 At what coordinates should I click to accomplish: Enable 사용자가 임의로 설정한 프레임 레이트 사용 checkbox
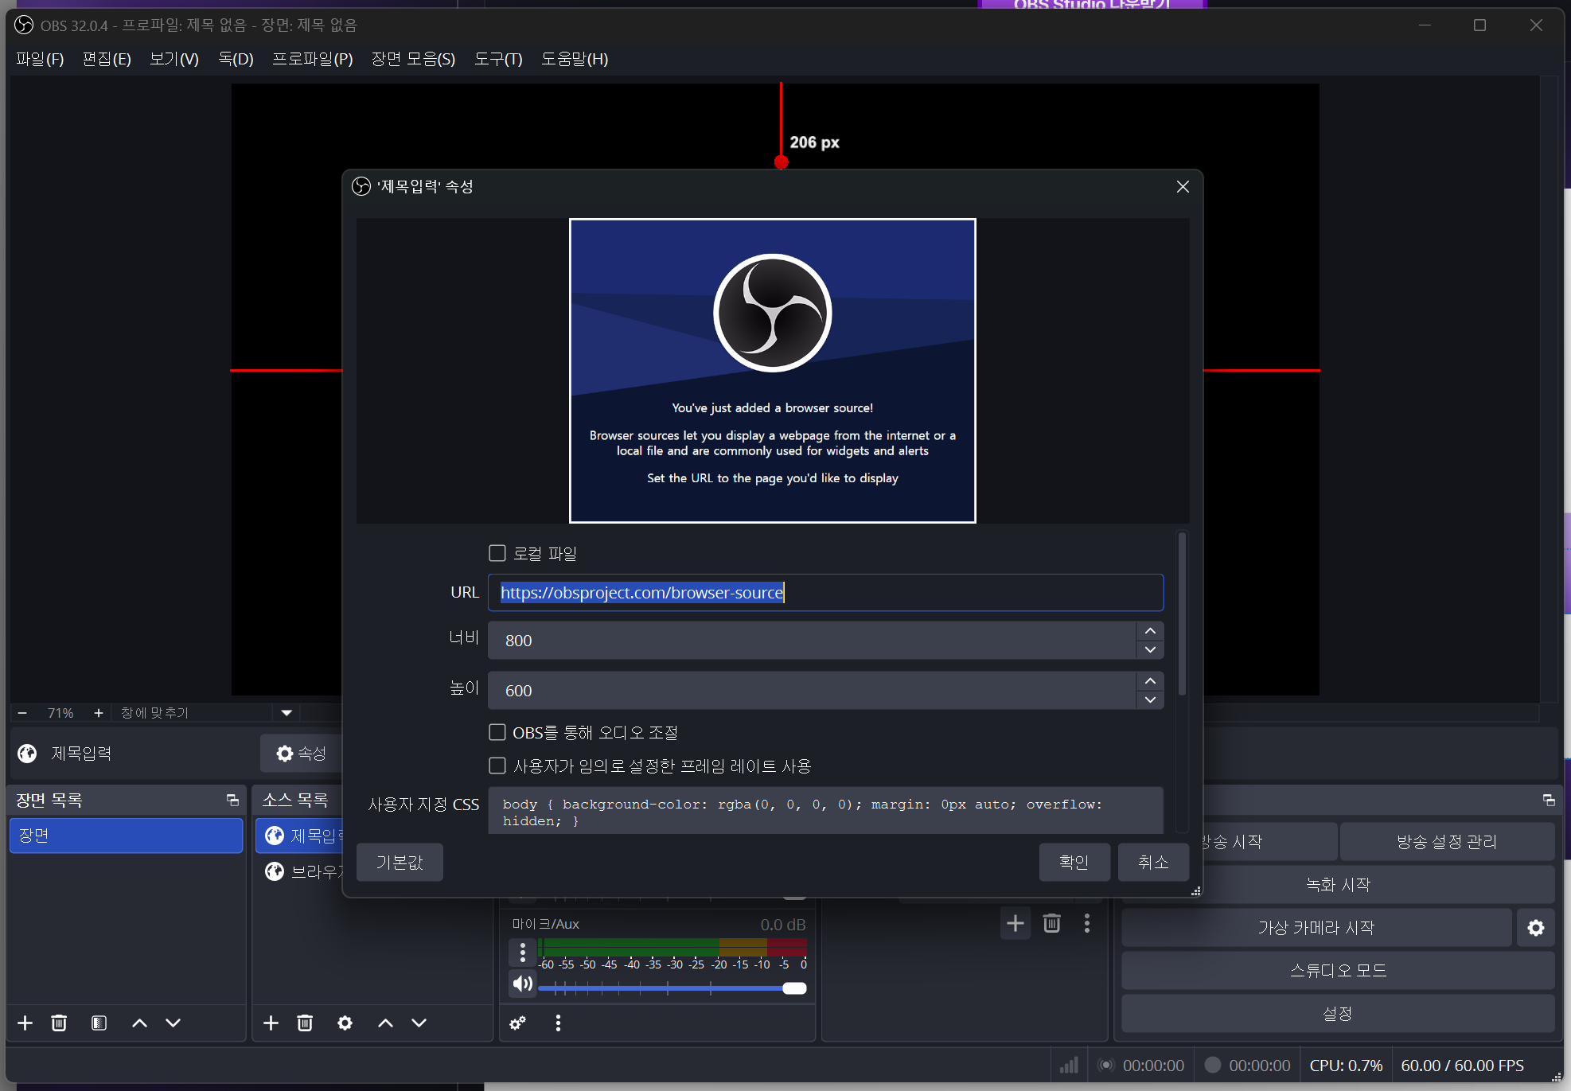497,766
